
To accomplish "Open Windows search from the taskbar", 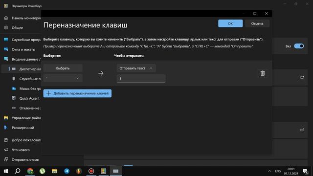I will tap(18, 171).
